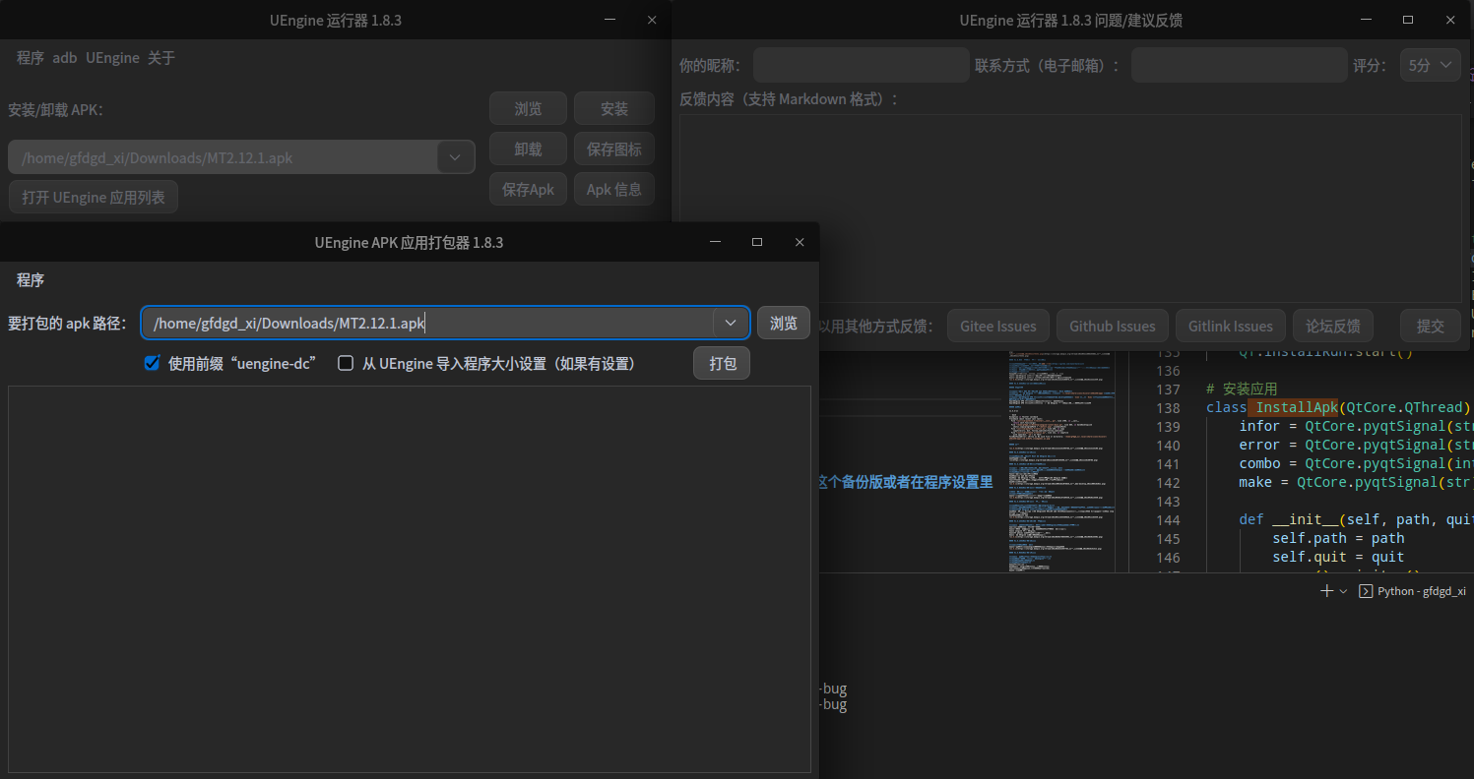Click the 安装 button to install the APK

614,108
